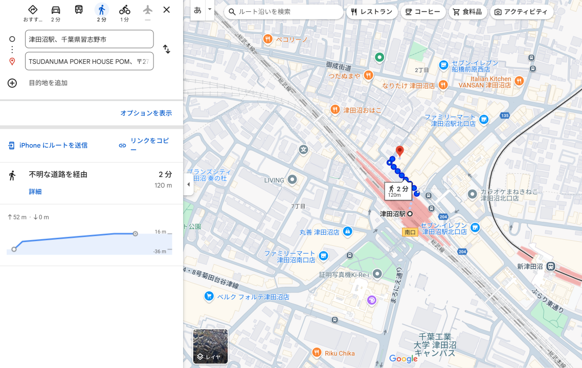Edit the 津田沼駅 starting point field
Image resolution: width=582 pixels, height=368 pixels.
[x=89, y=39]
